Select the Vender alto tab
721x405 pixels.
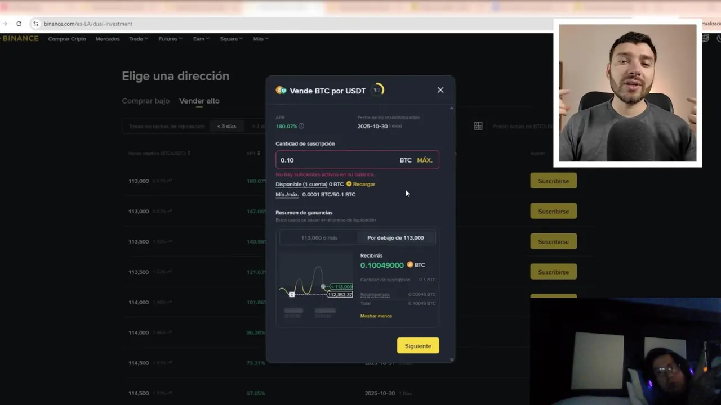(x=199, y=101)
